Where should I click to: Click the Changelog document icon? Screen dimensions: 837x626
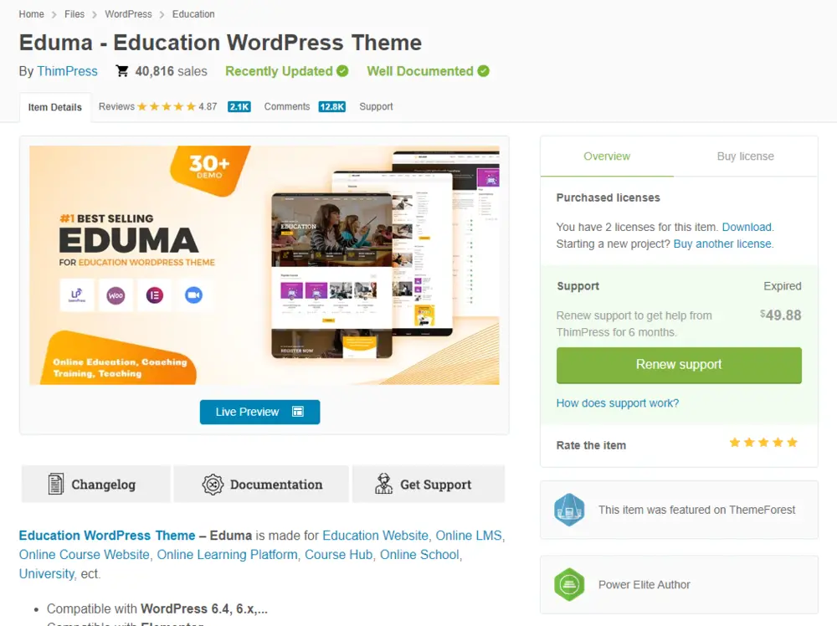coord(55,484)
